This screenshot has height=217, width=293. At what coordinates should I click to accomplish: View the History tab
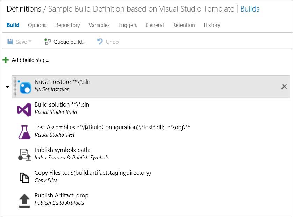point(212,25)
